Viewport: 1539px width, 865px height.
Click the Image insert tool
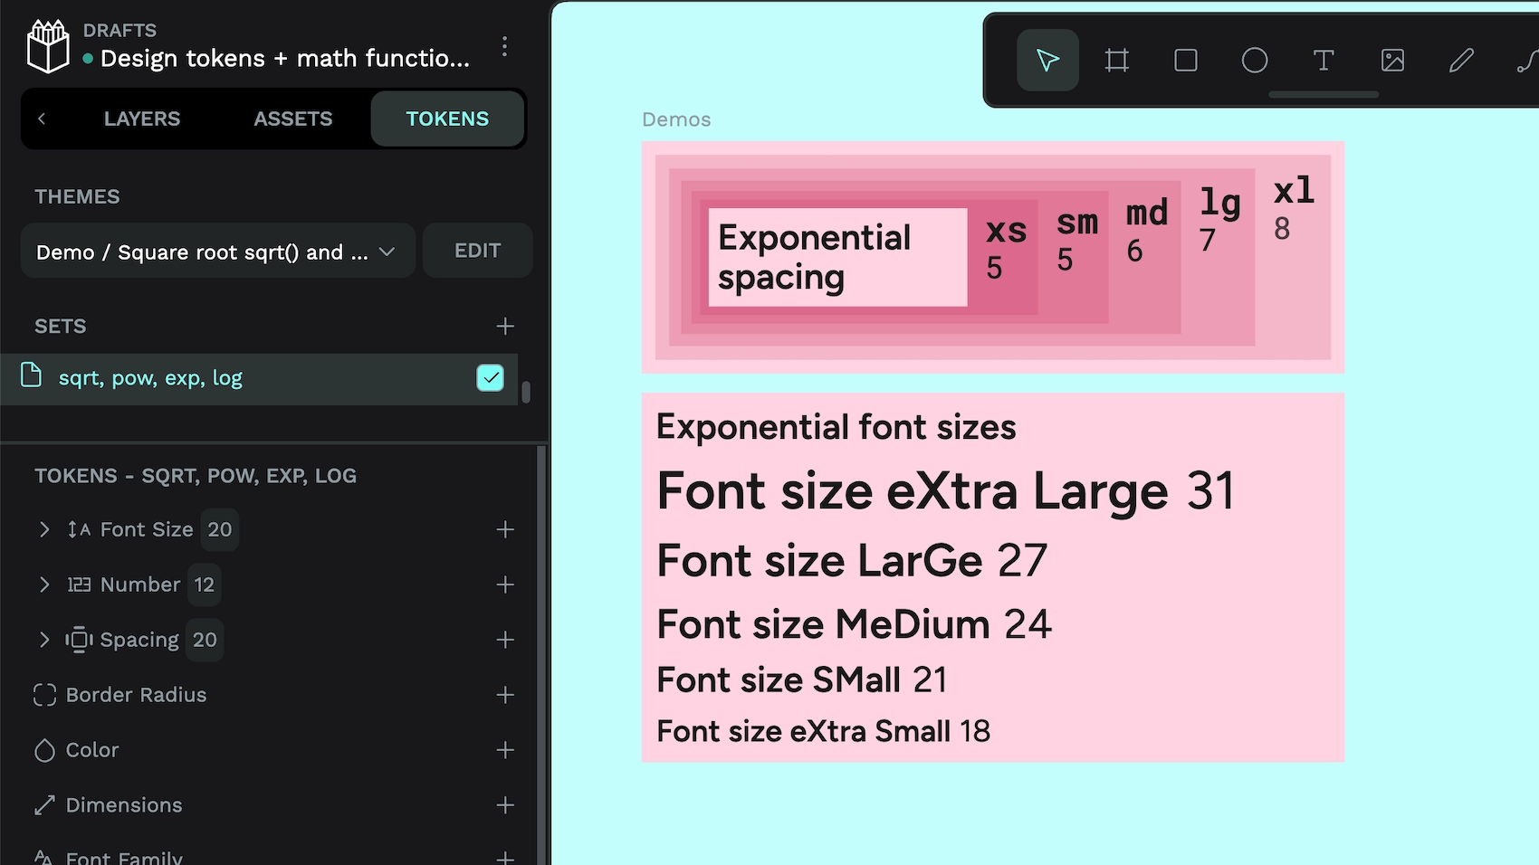[x=1392, y=61]
